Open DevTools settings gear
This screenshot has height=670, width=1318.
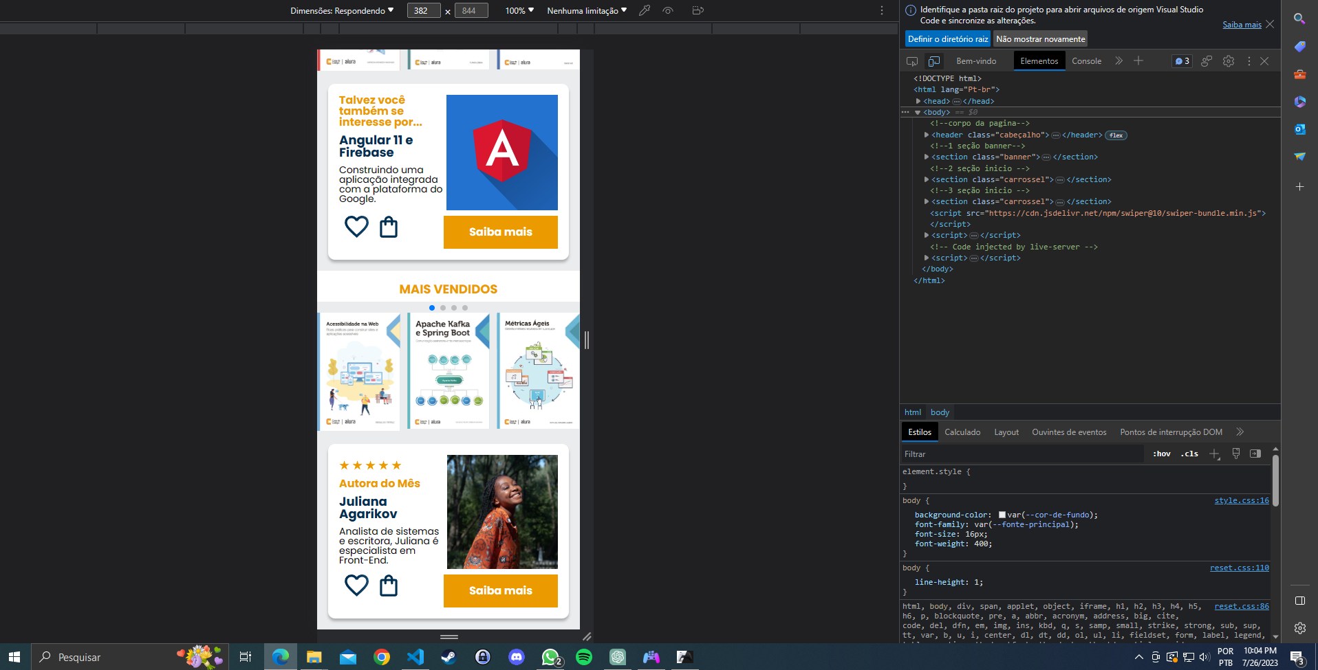click(1229, 61)
